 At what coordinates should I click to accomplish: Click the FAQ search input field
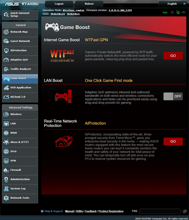[x=160, y=211]
